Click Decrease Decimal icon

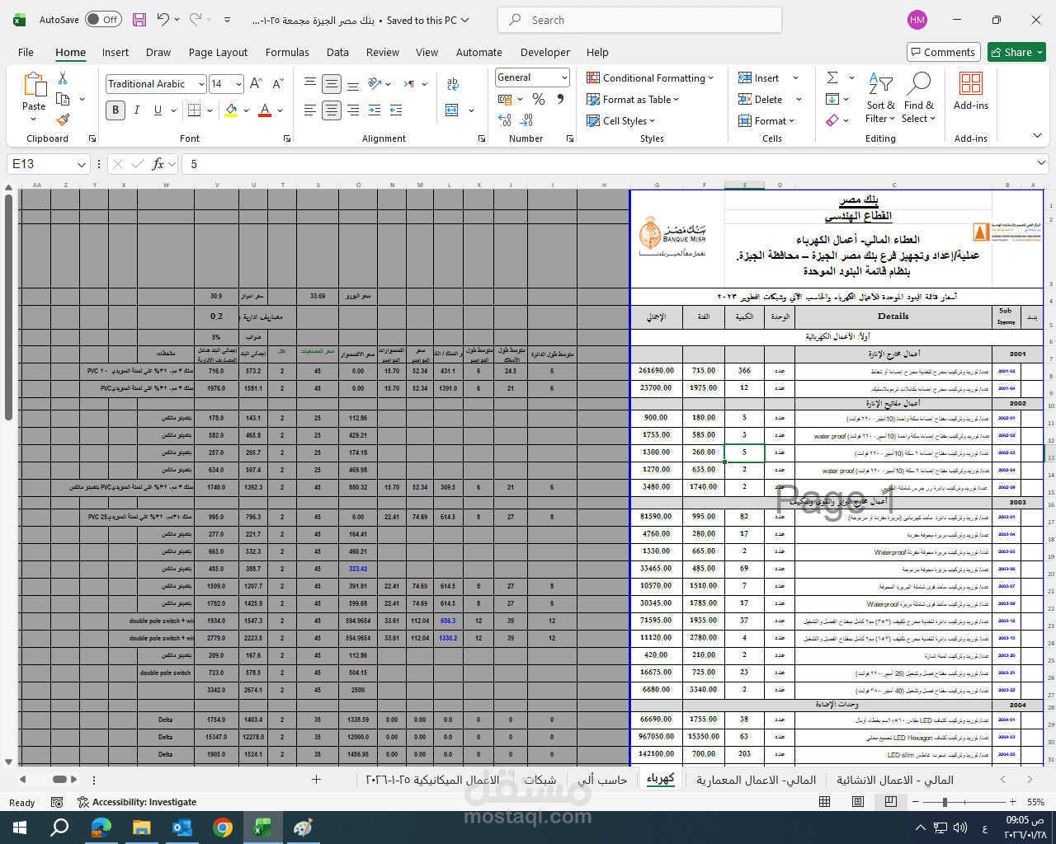coord(527,120)
